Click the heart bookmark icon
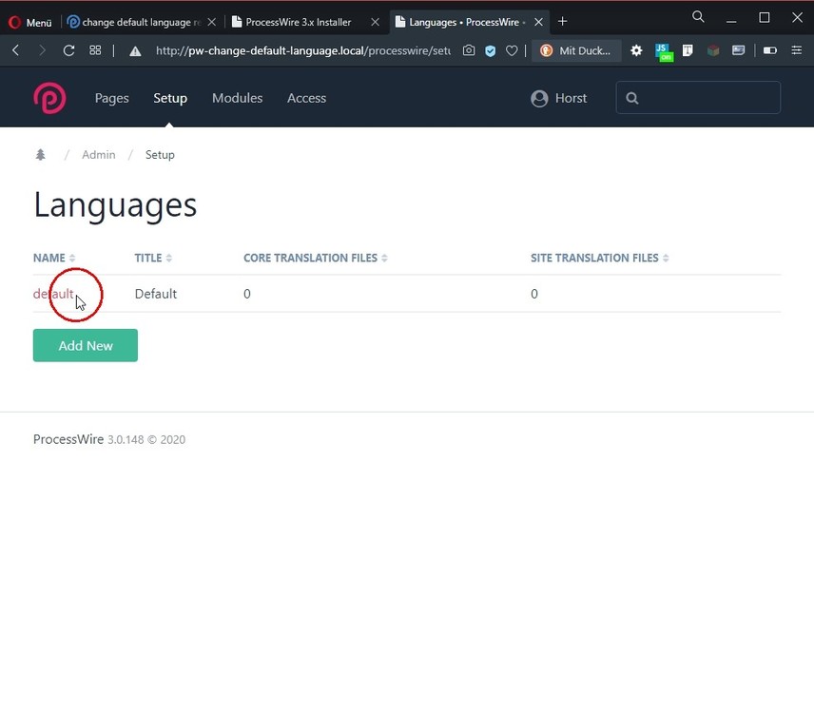The image size is (814, 713). coord(512,50)
